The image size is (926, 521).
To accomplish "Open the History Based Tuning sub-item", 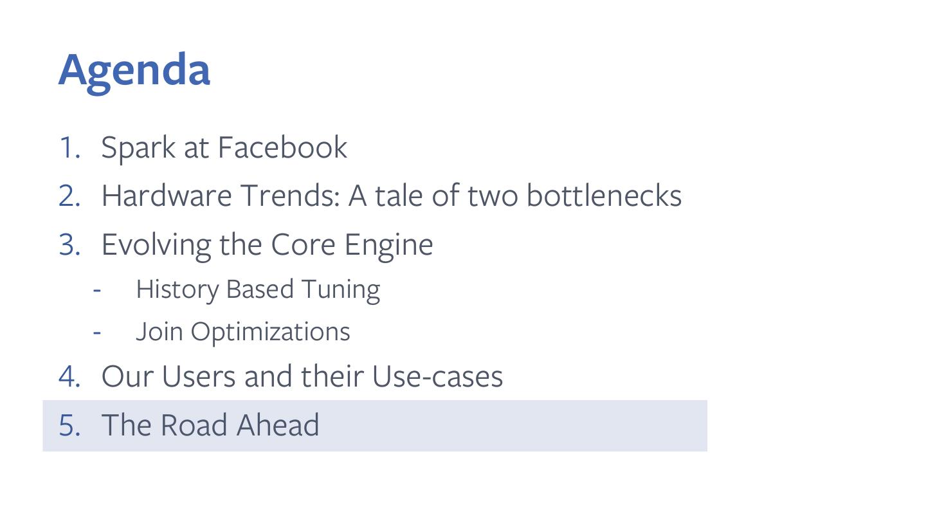I will click(x=258, y=289).
